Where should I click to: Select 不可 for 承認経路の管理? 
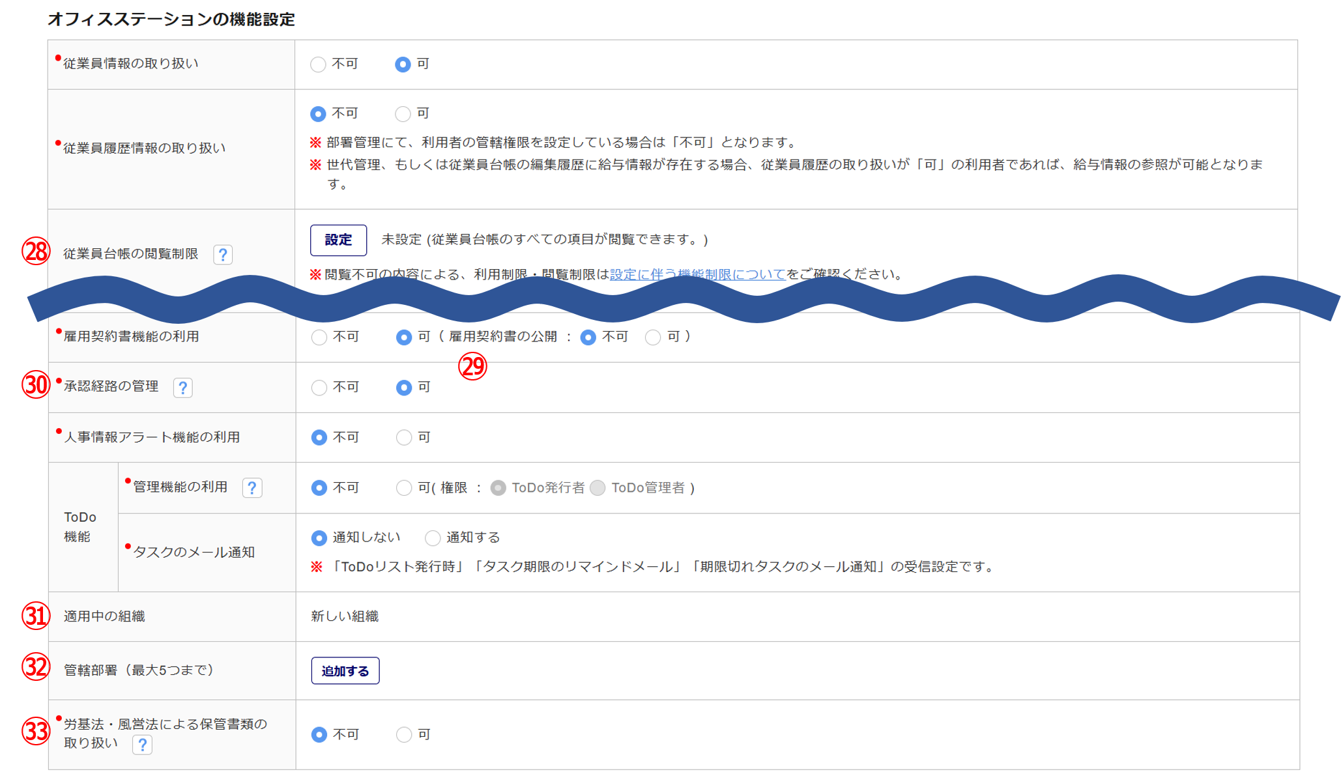coord(319,388)
